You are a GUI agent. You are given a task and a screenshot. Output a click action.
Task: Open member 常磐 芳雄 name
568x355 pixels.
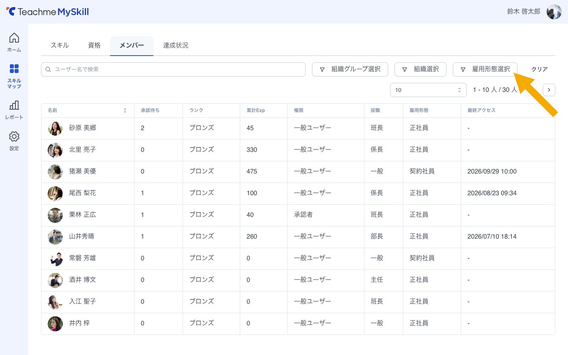tap(82, 258)
